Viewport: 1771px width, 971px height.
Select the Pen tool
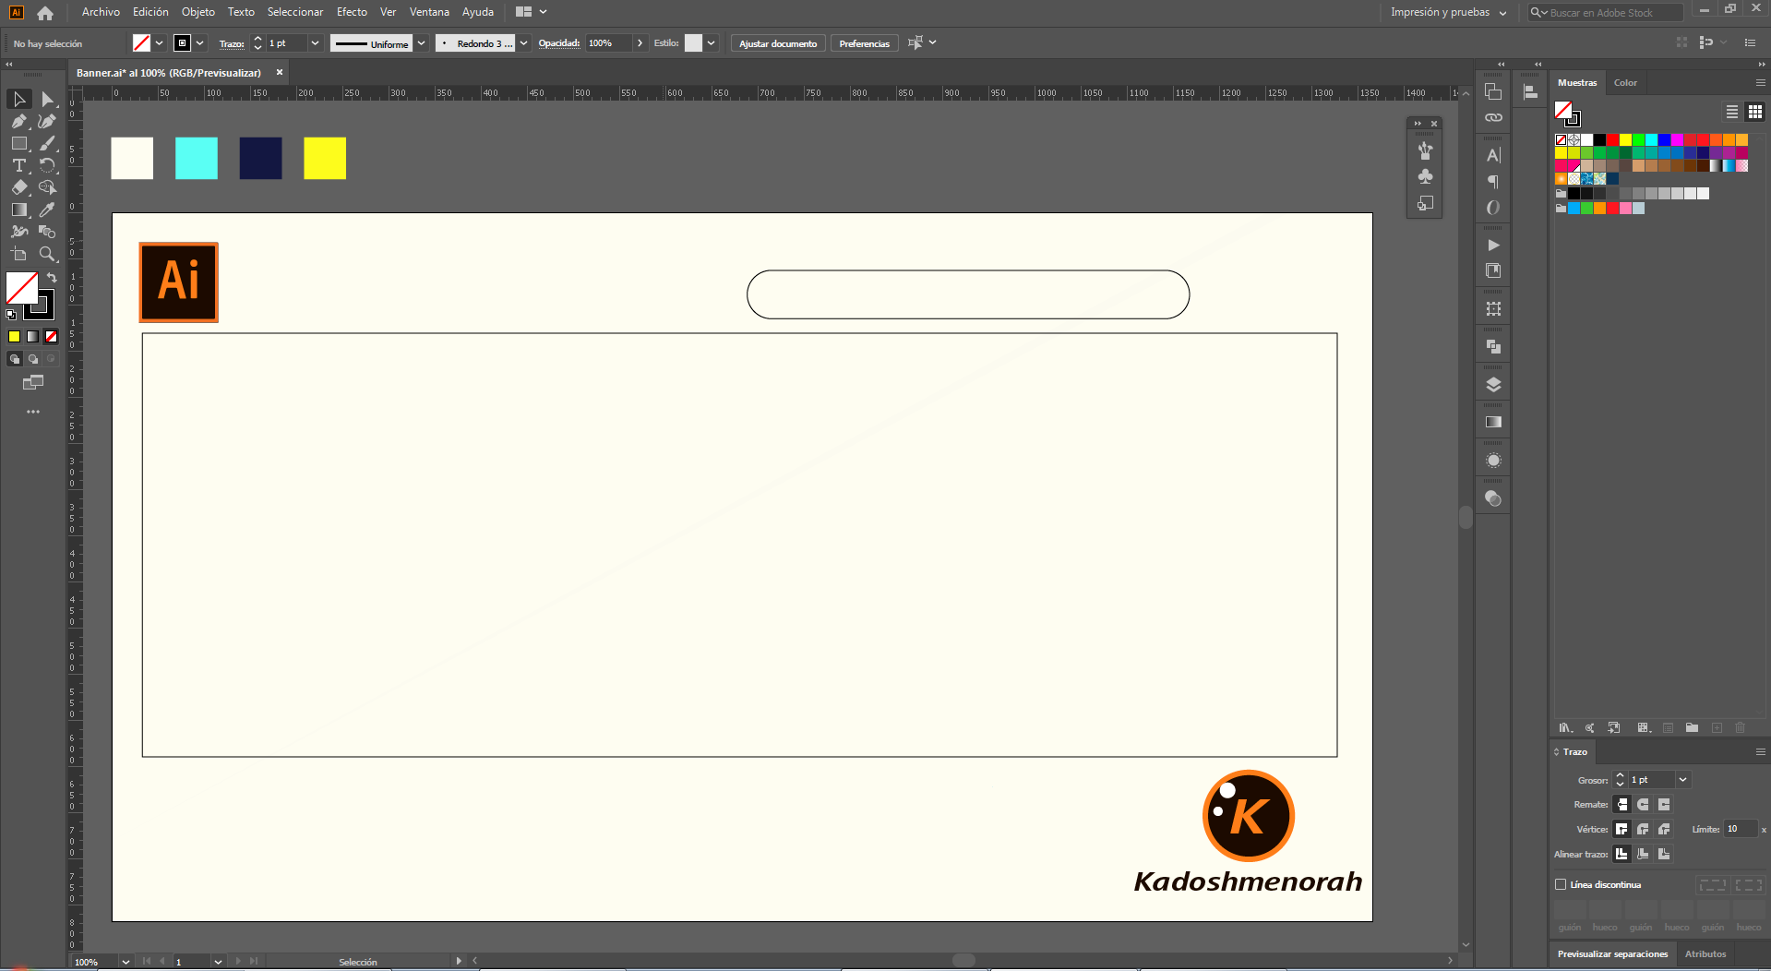[x=19, y=121]
